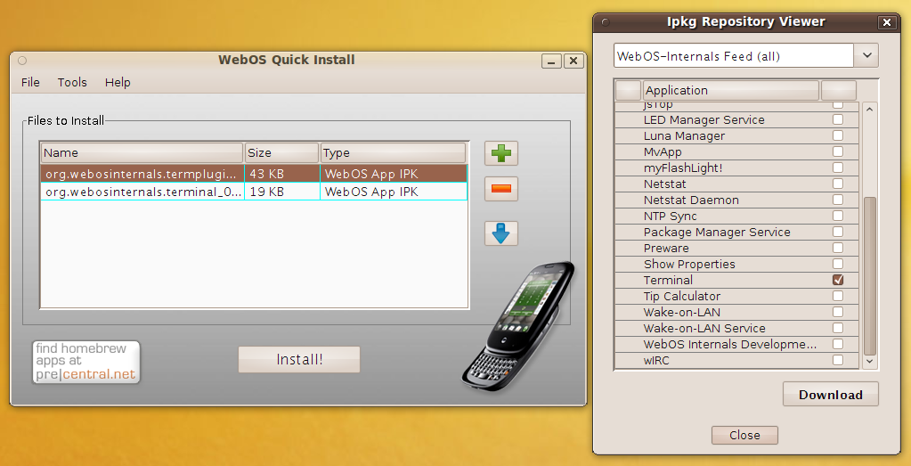The height and width of the screenshot is (466, 911).
Task: Click the scroll-up arrow in application list
Action: point(869,109)
